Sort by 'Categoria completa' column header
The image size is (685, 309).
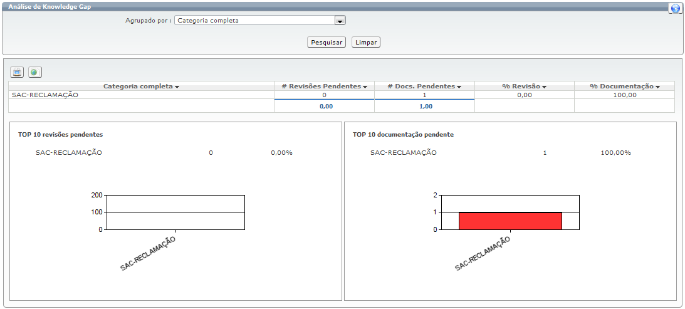(141, 86)
